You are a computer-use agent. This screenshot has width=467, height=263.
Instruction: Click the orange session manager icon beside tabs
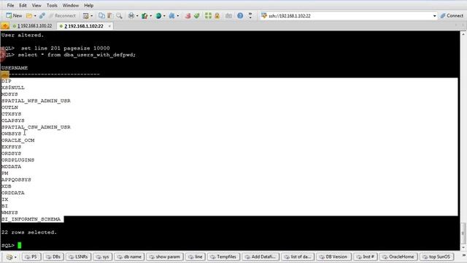(x=5, y=26)
